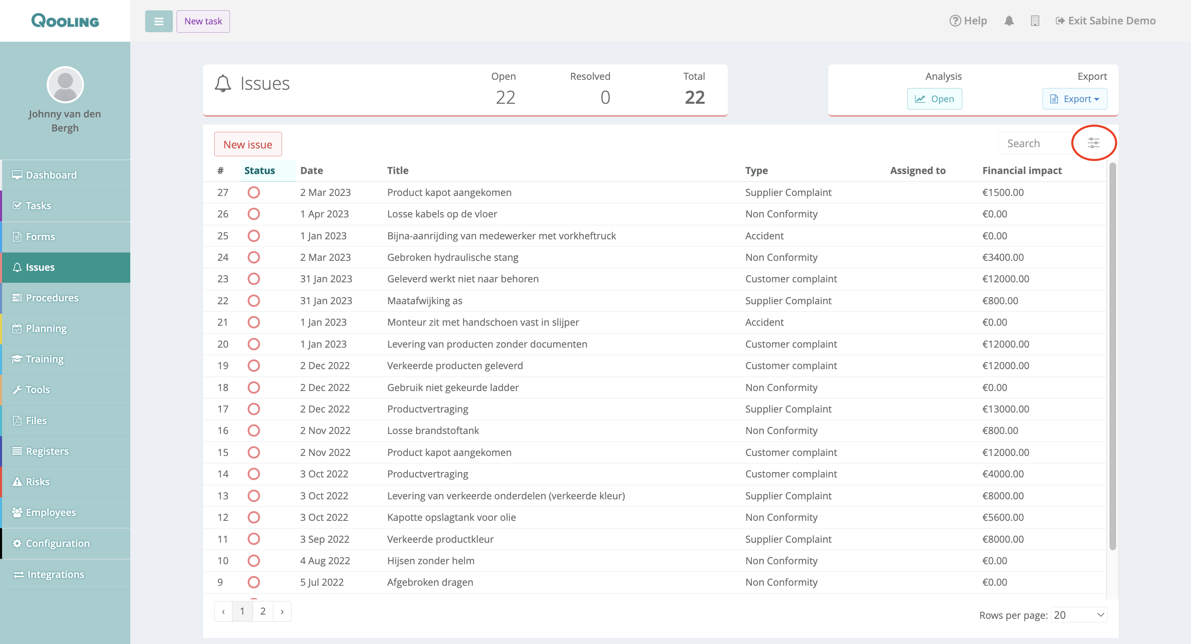Toggle status circle for issue 14
This screenshot has width=1191, height=644.
click(x=254, y=474)
